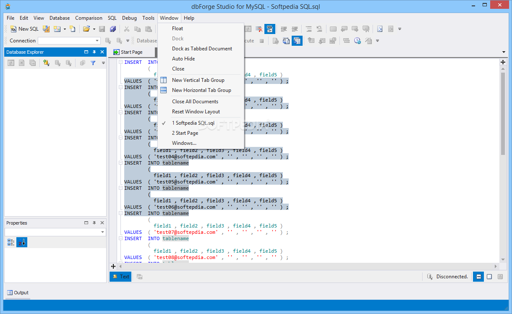Switch to the Start Page tab
This screenshot has height=314, width=512.
(128, 52)
